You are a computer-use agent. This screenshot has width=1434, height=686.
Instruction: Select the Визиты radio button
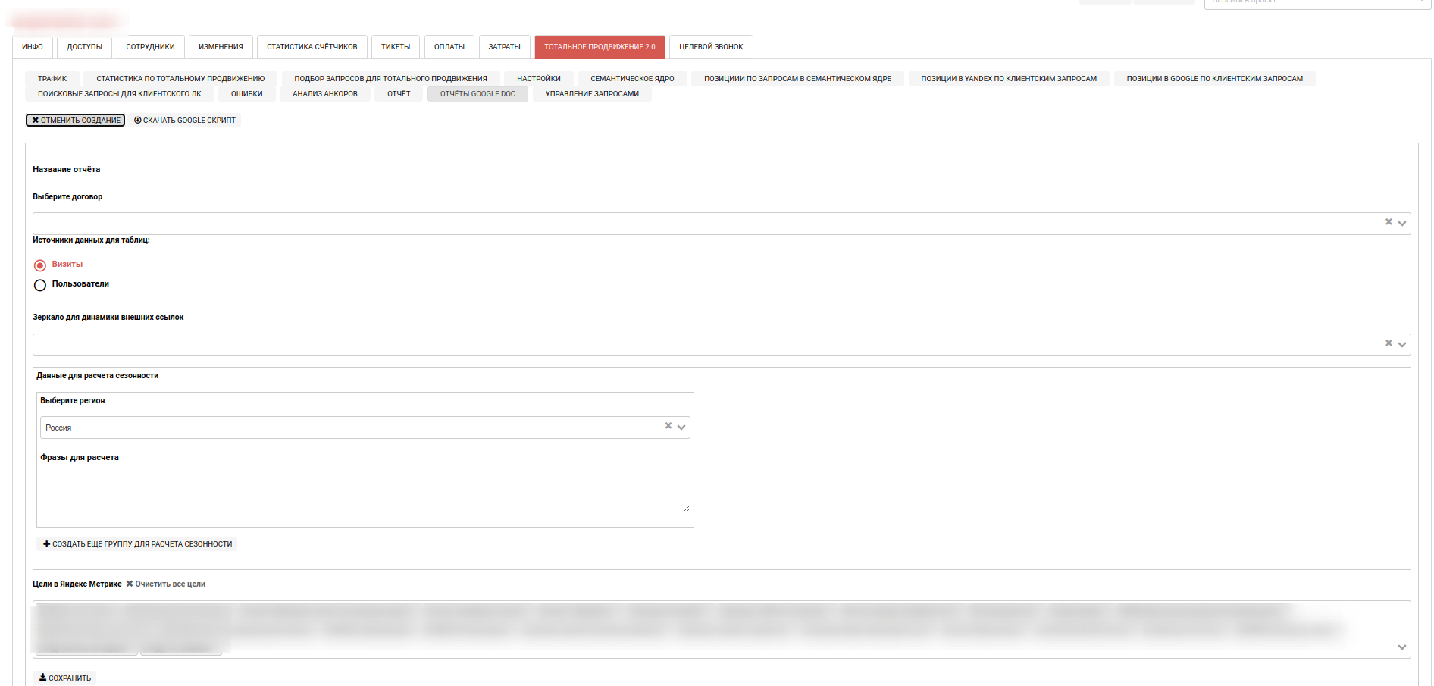(40, 265)
